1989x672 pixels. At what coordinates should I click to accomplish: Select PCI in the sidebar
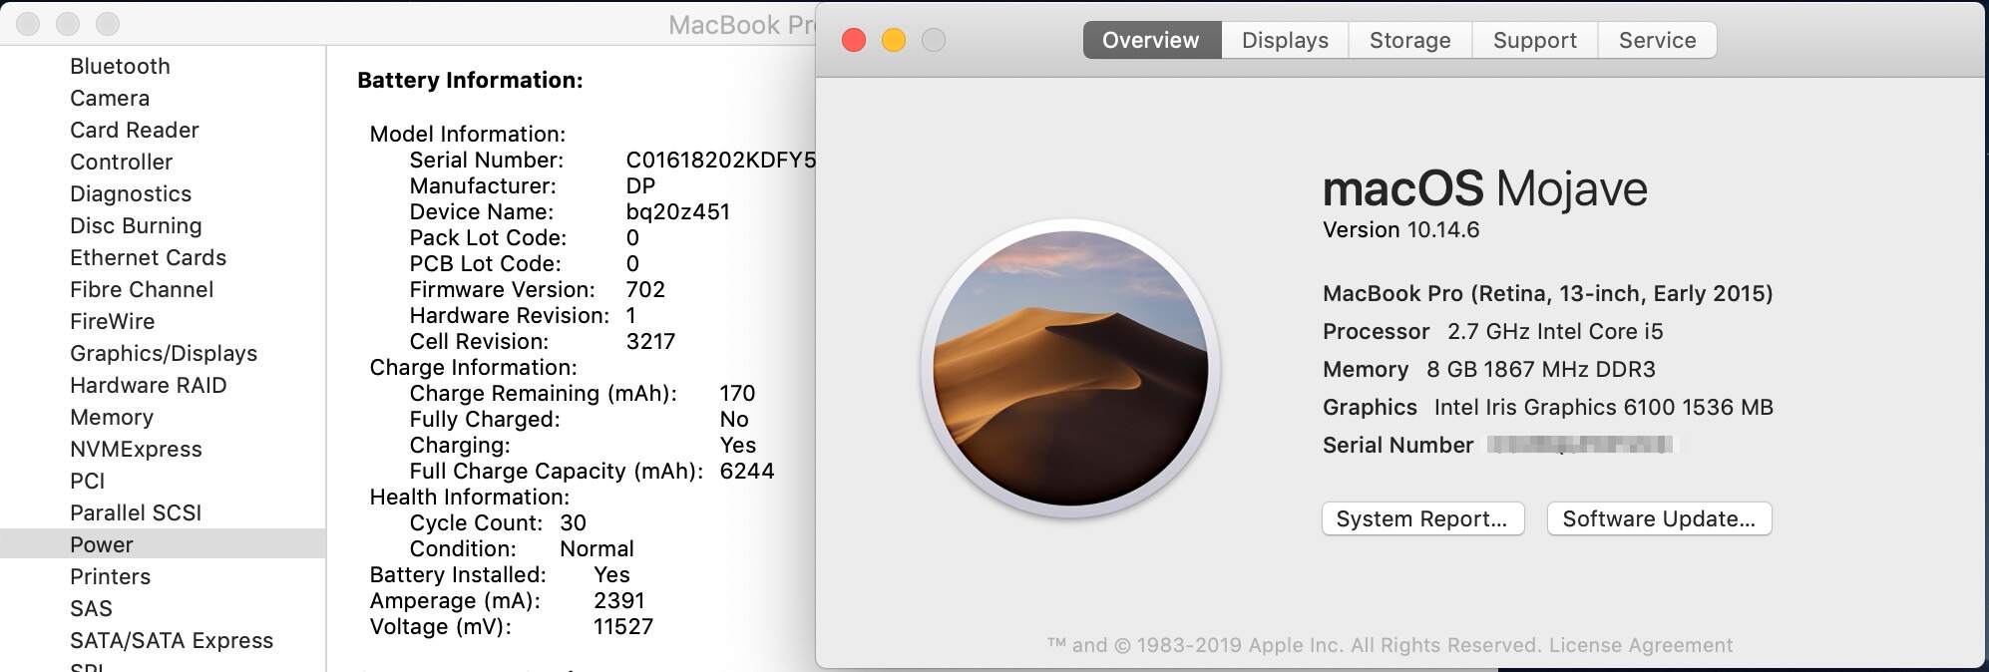click(87, 481)
